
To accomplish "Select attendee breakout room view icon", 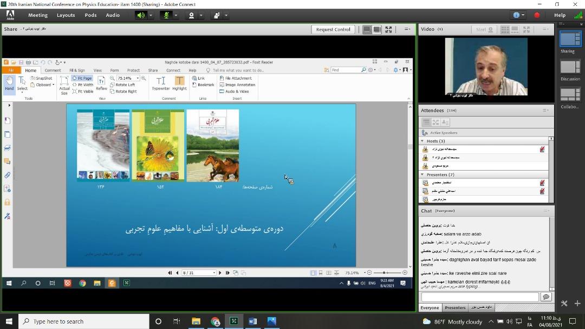I will [x=435, y=122].
